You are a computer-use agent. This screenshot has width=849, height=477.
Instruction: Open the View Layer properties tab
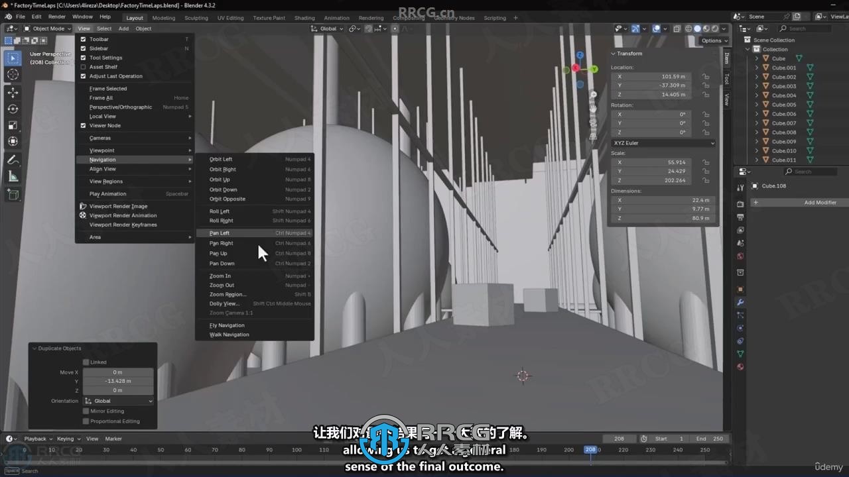[x=740, y=230]
